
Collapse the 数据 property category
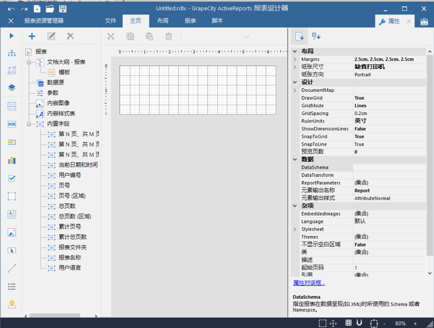click(x=295, y=159)
